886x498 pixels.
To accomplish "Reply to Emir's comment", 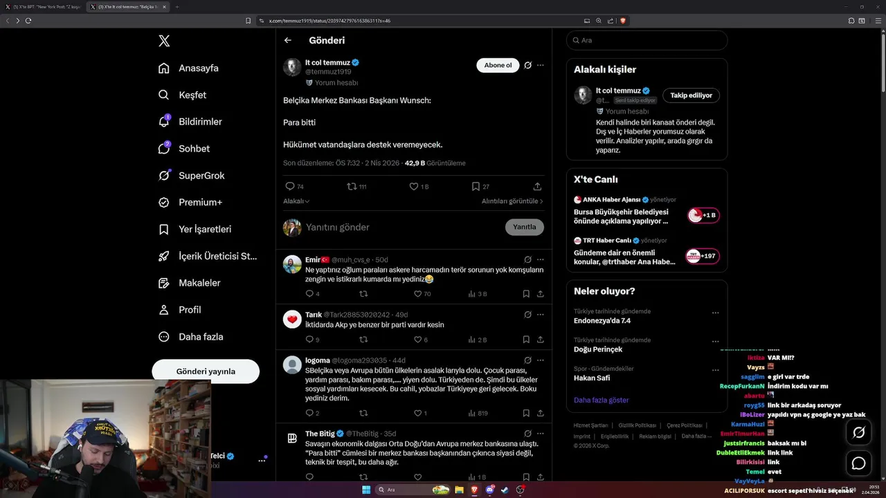I will [312, 294].
